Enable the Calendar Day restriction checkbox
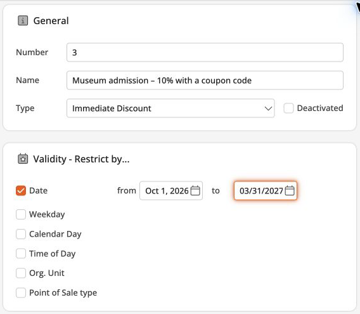 pos(21,234)
